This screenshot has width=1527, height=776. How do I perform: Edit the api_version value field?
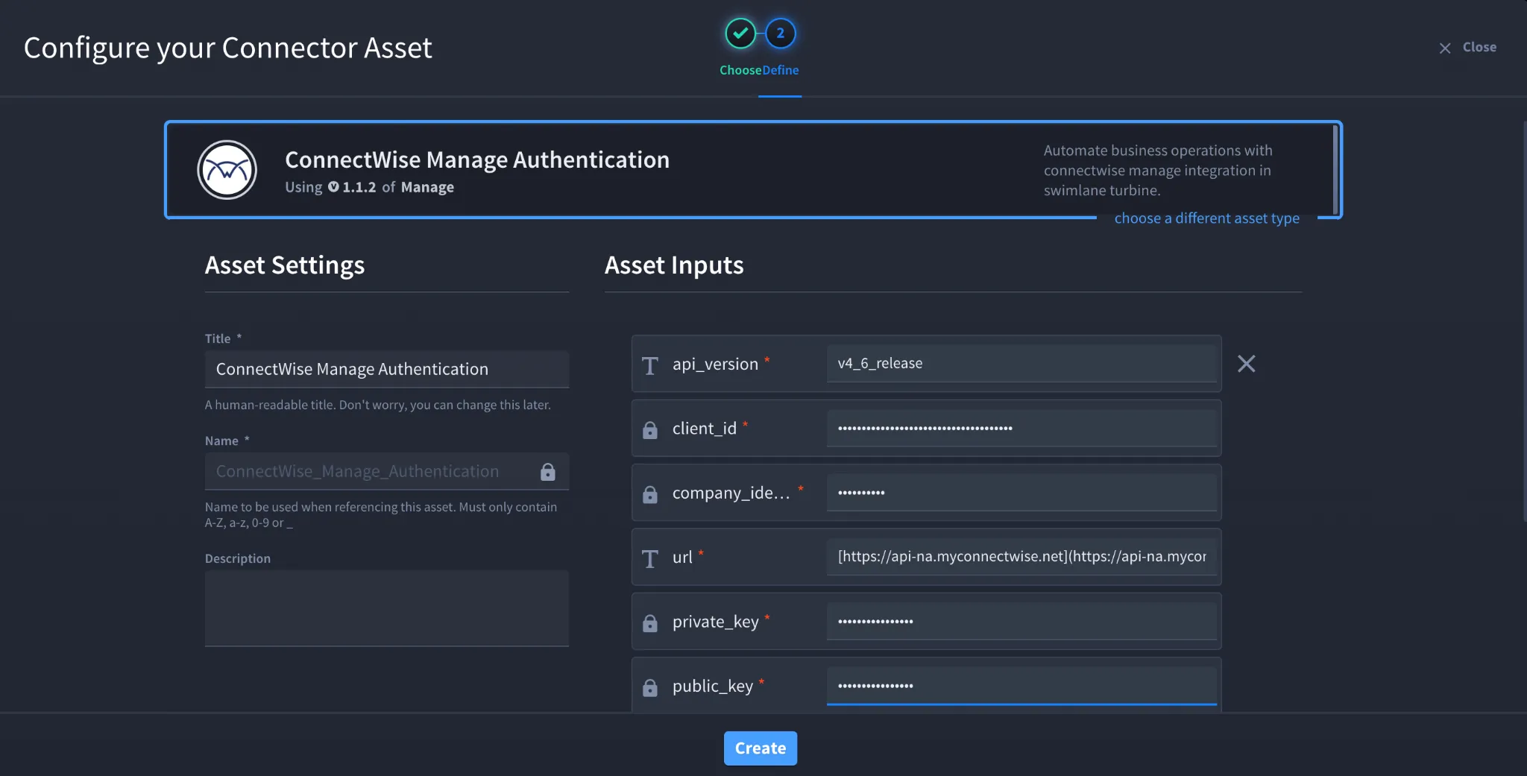1021,363
